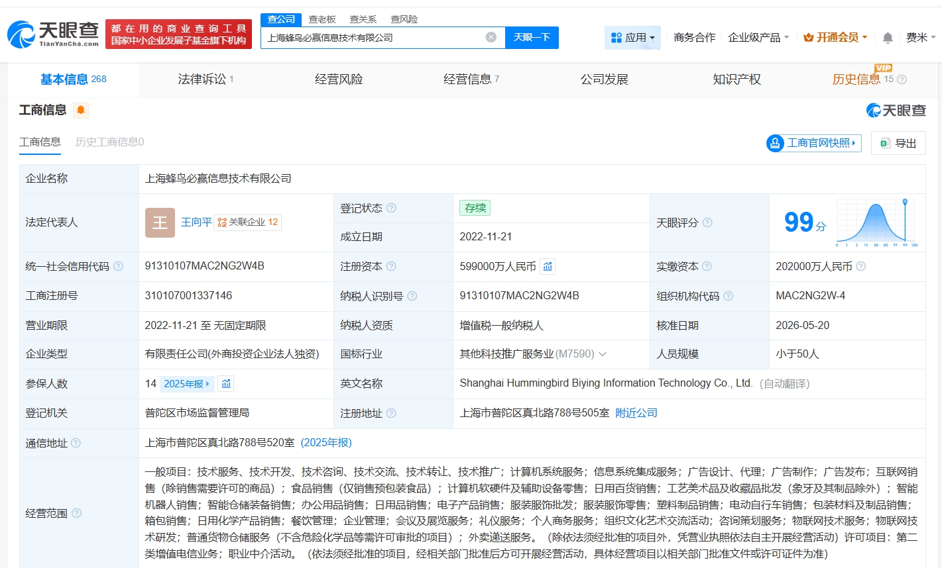Click the 王 avatar of the legal representative
942x568 pixels.
(x=160, y=222)
